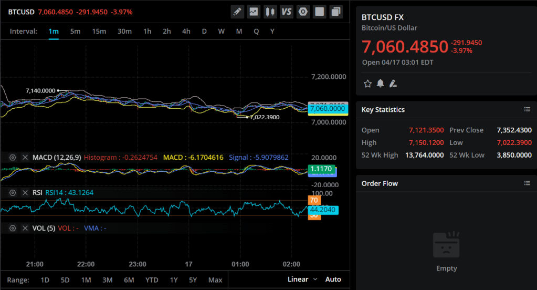Viewport: 537px width, 290px height.
Task: Click the multi-window layout icon
Action: click(336, 12)
